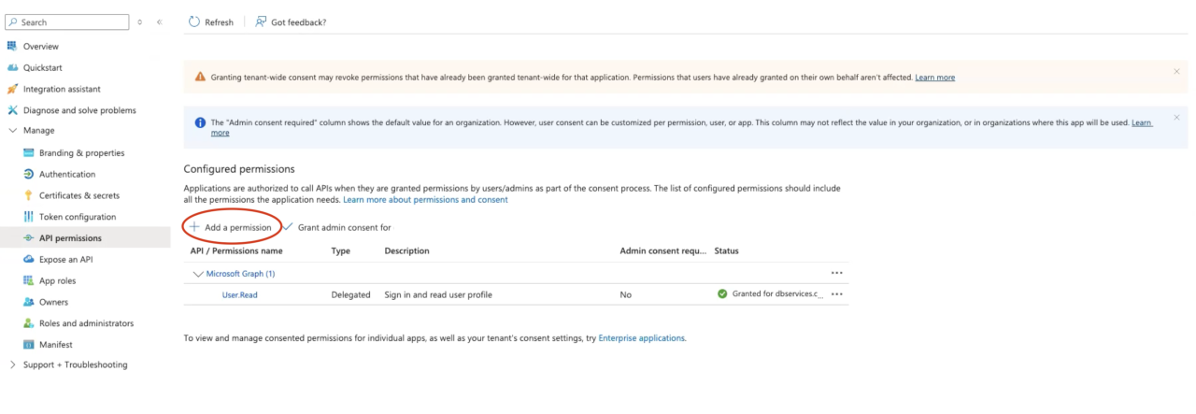Dismiss the Admin consent info banner
1196x414 pixels.
[x=1176, y=120]
